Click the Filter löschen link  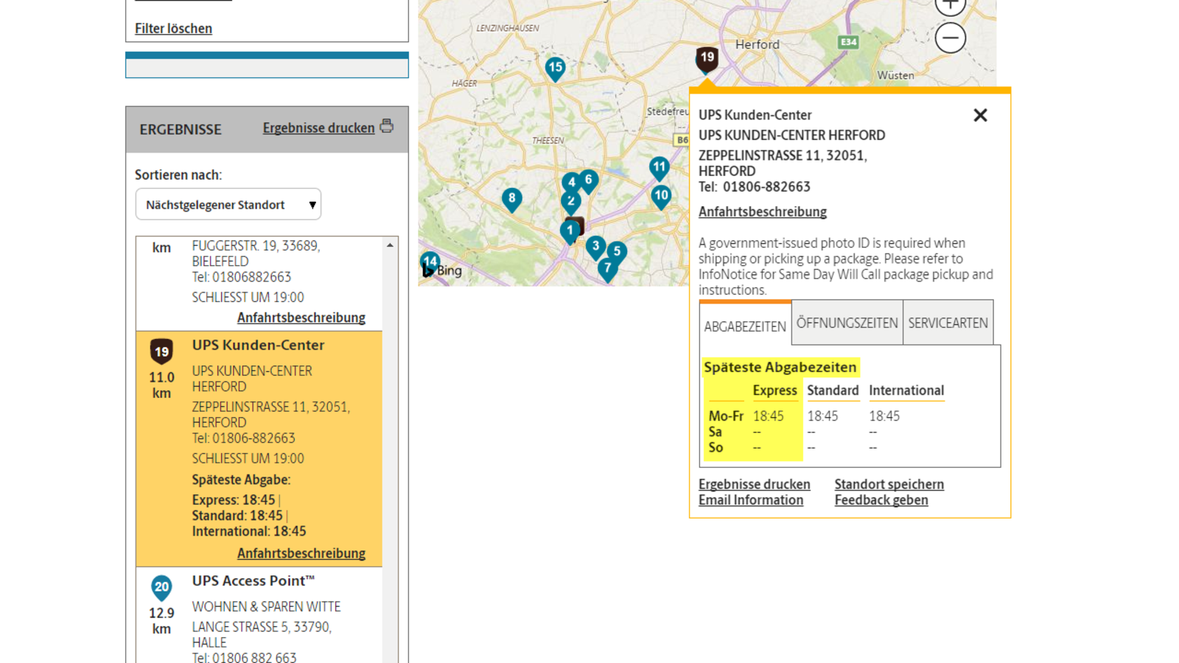[173, 28]
